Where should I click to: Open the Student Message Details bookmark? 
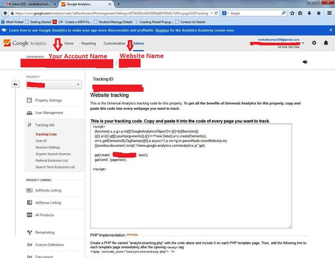coord(113,22)
